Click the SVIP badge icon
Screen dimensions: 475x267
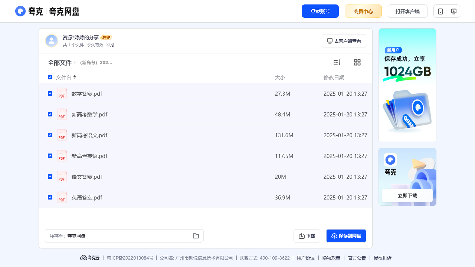click(x=106, y=37)
